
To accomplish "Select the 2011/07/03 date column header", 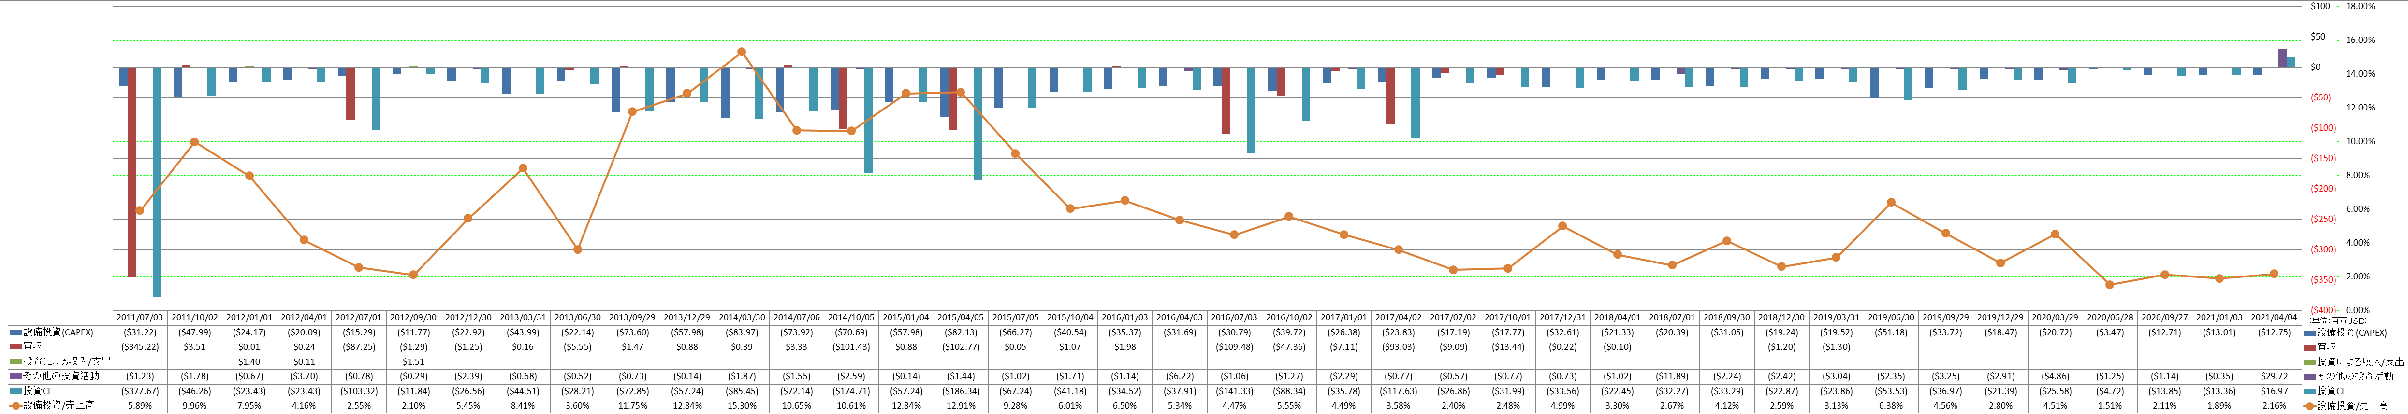I will pos(140,318).
